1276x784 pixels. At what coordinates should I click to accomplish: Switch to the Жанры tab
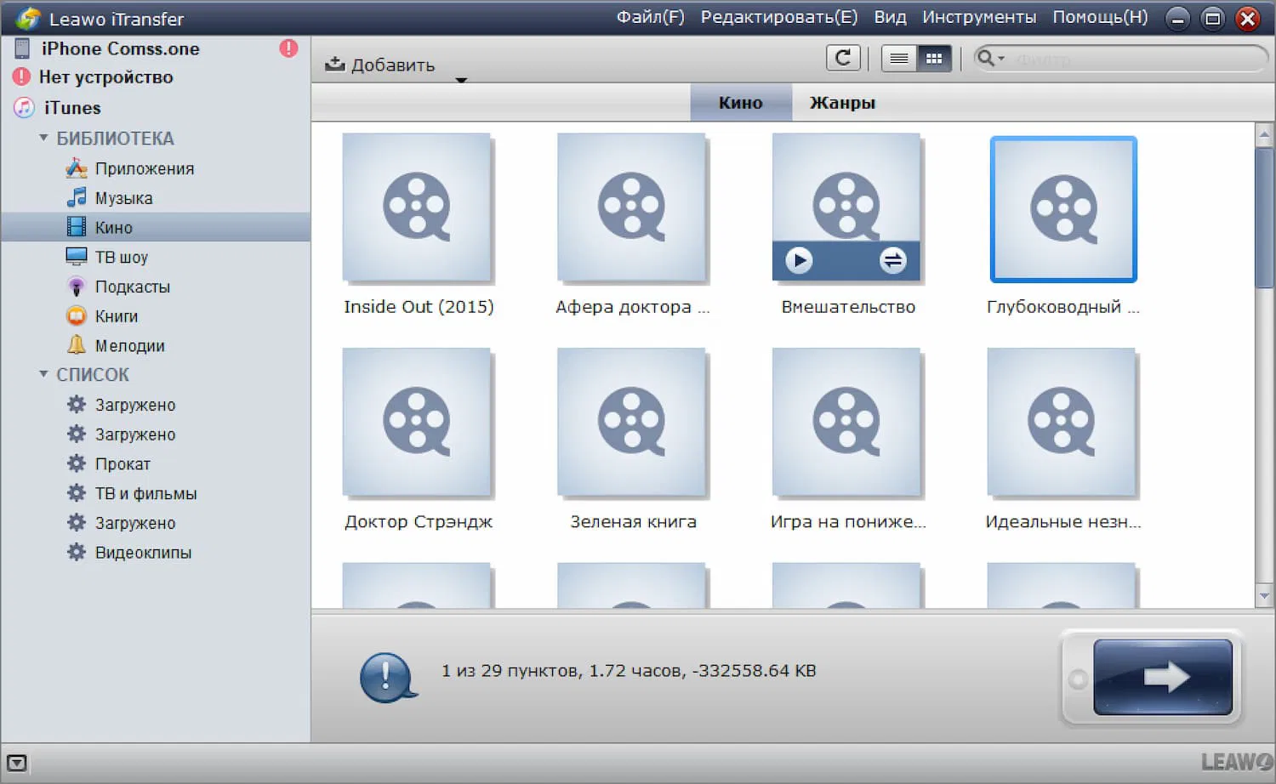pyautogui.click(x=842, y=102)
